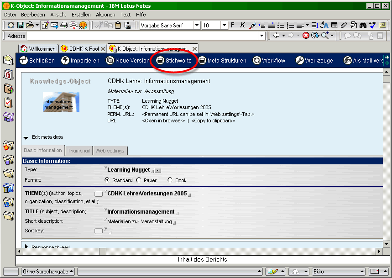392x278 pixels.
Task: Open the Type field dropdown for Learning Nugget
Action: (158, 171)
